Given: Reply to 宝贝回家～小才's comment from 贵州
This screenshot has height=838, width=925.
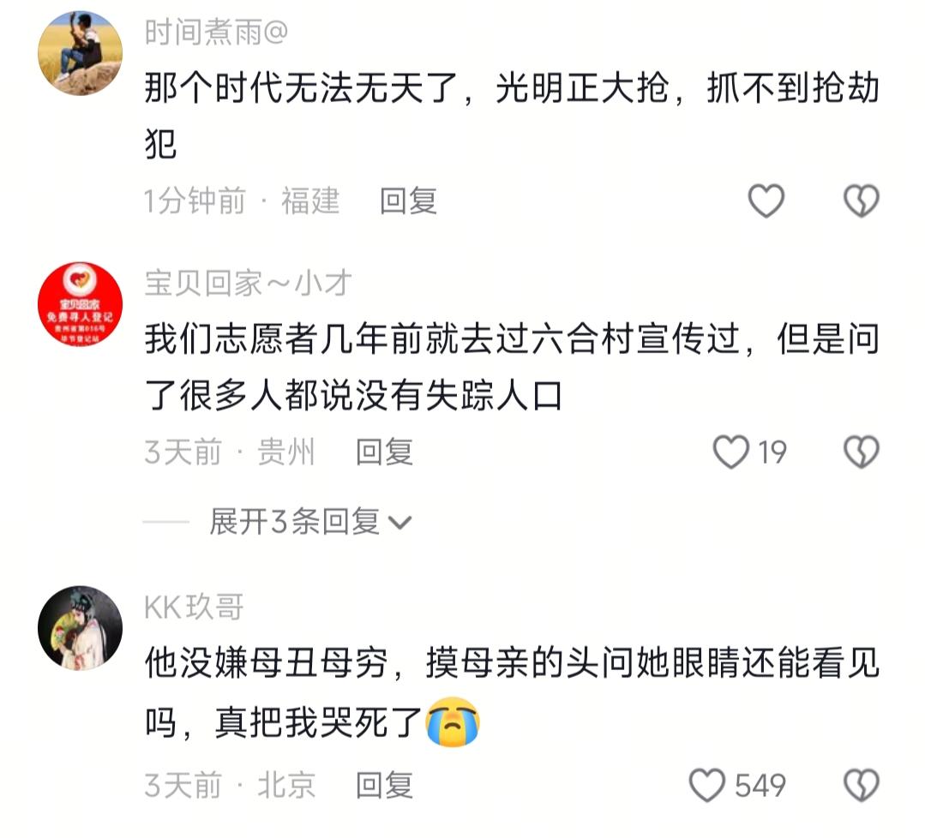Looking at the screenshot, I should coord(384,452).
